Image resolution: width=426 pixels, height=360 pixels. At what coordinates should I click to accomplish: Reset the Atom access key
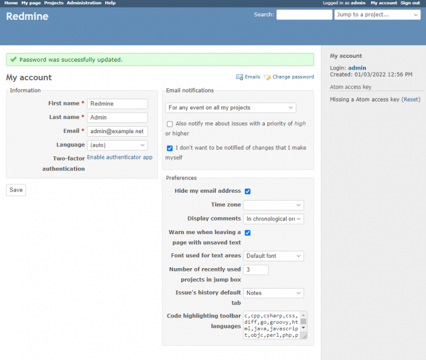[x=411, y=99]
